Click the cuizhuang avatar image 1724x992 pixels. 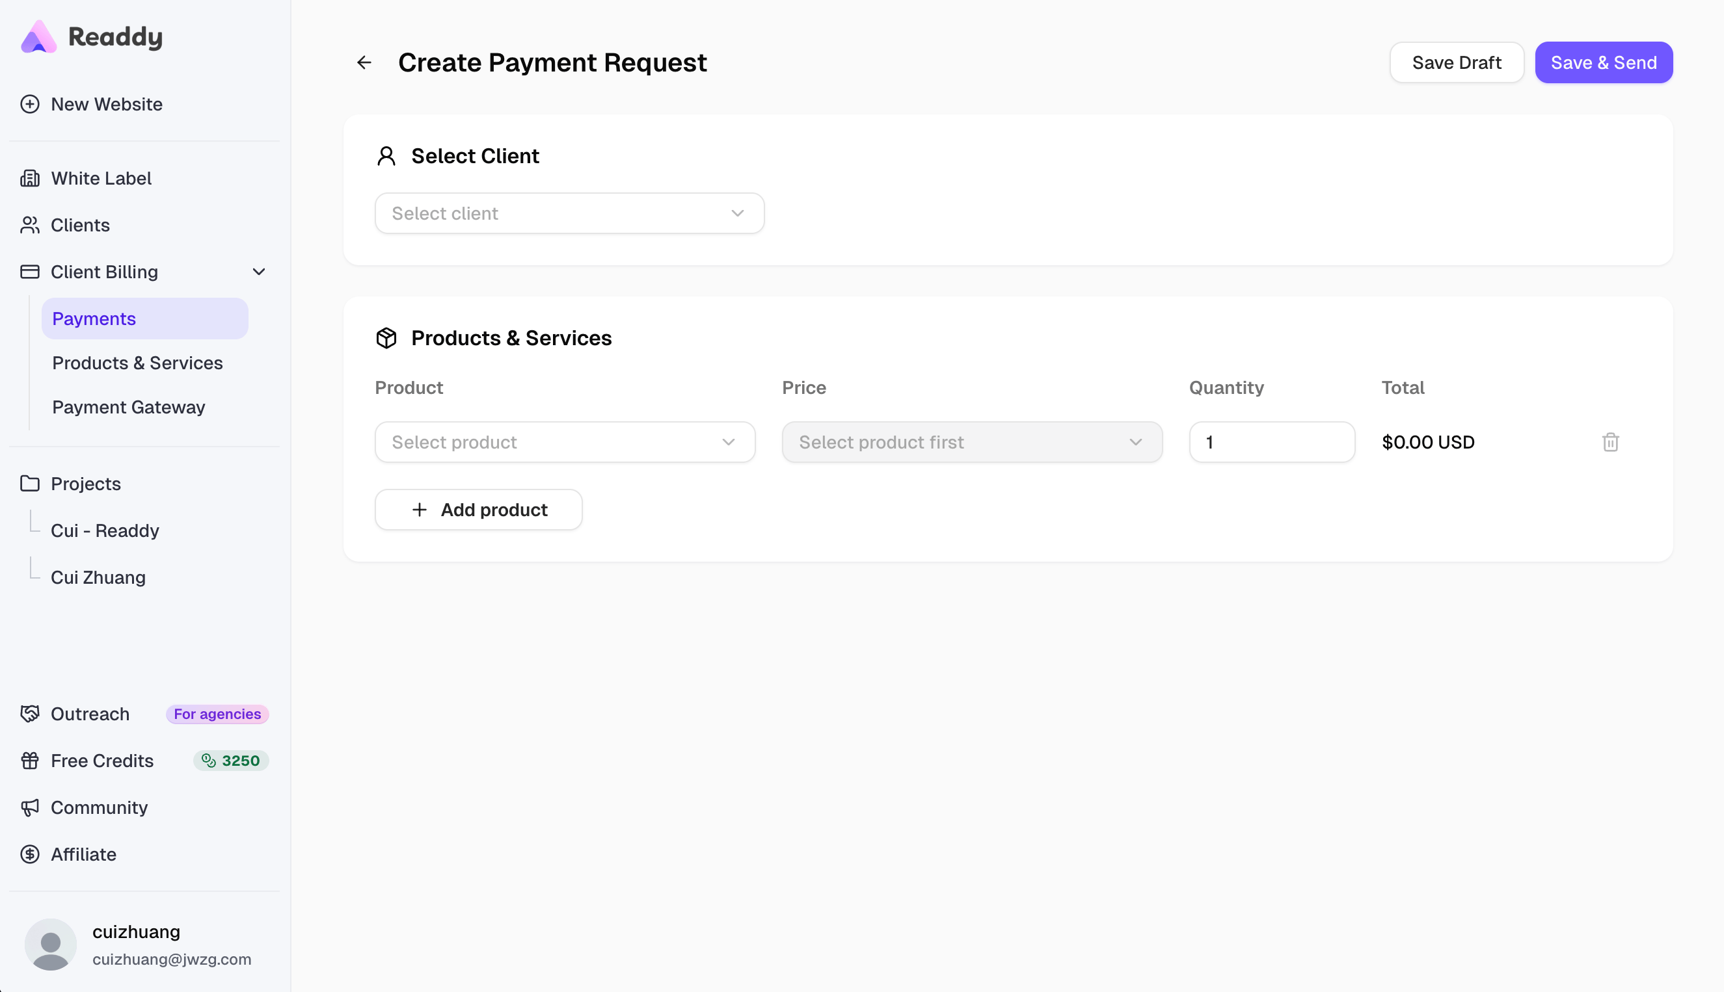click(x=51, y=945)
